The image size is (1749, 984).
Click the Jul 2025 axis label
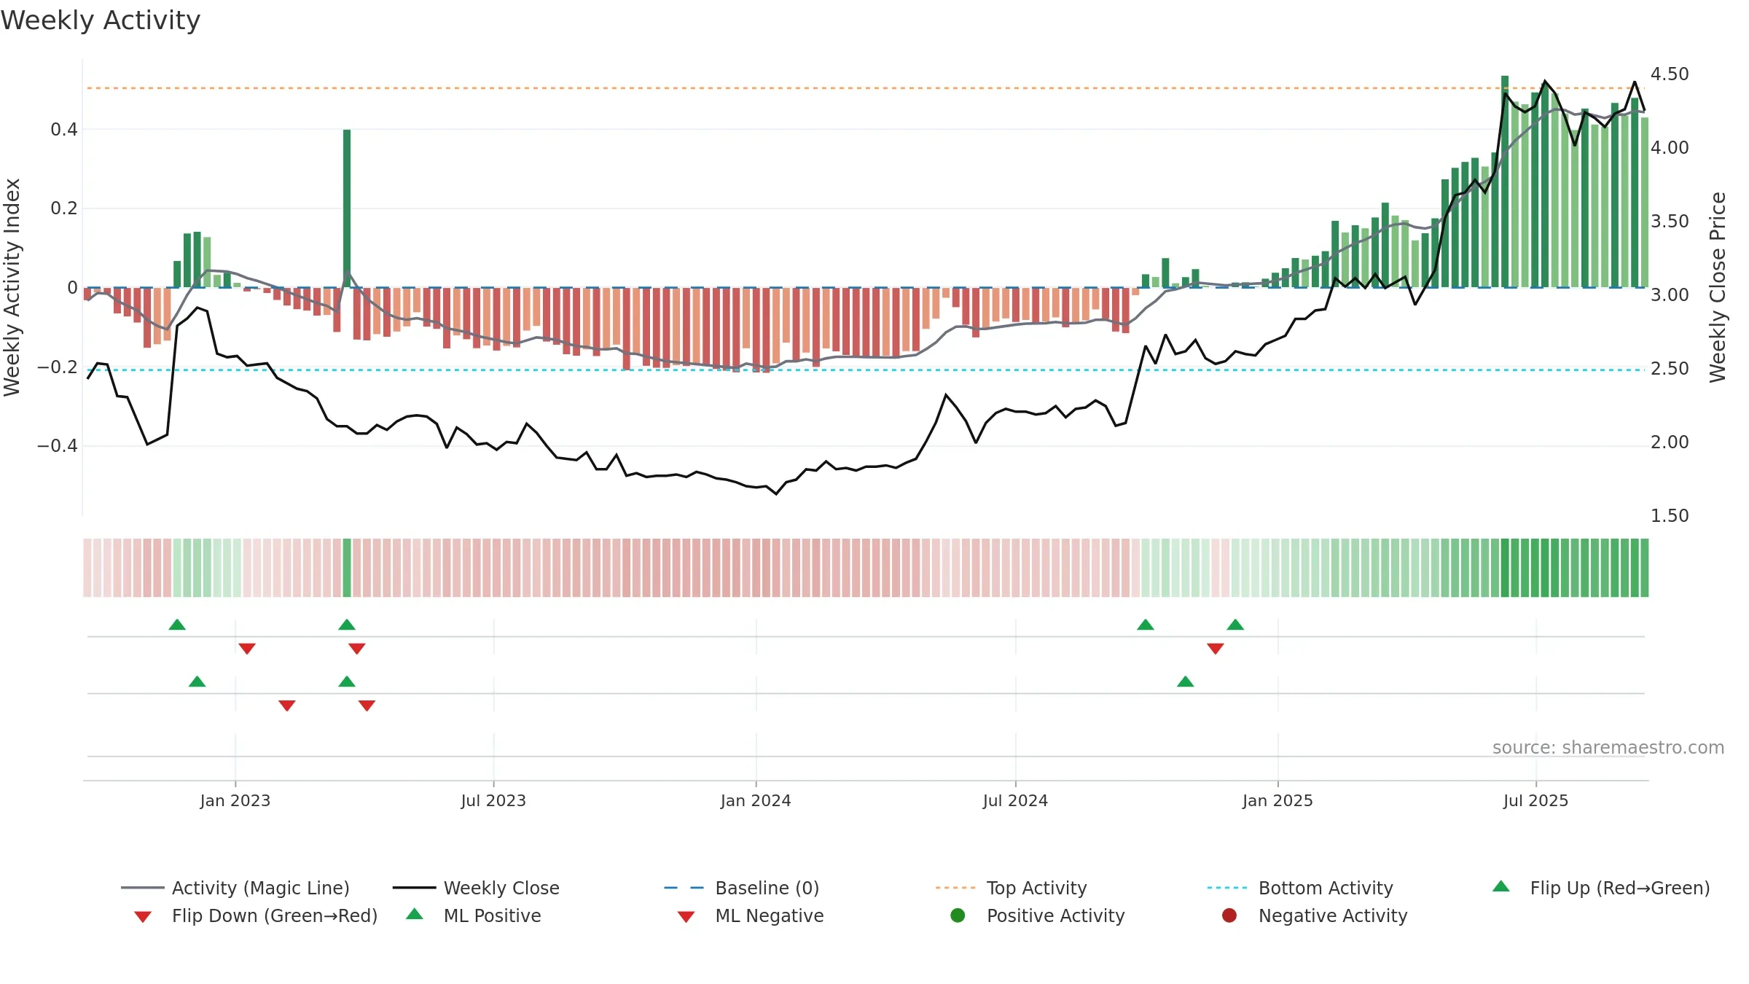coord(1535,800)
